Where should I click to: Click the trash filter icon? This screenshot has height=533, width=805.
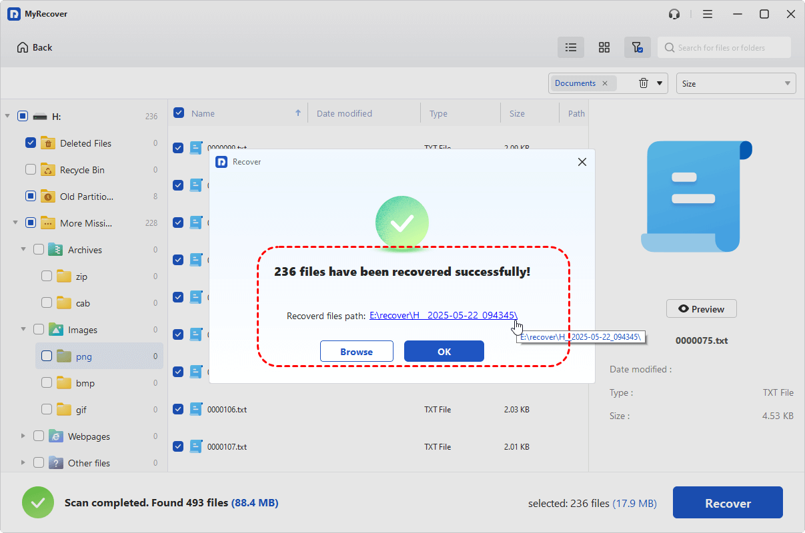(644, 83)
